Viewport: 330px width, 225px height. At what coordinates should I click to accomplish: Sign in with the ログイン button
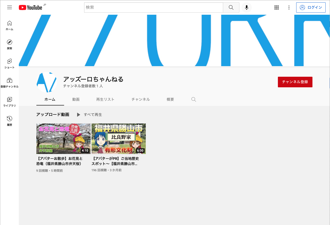pyautogui.click(x=311, y=7)
